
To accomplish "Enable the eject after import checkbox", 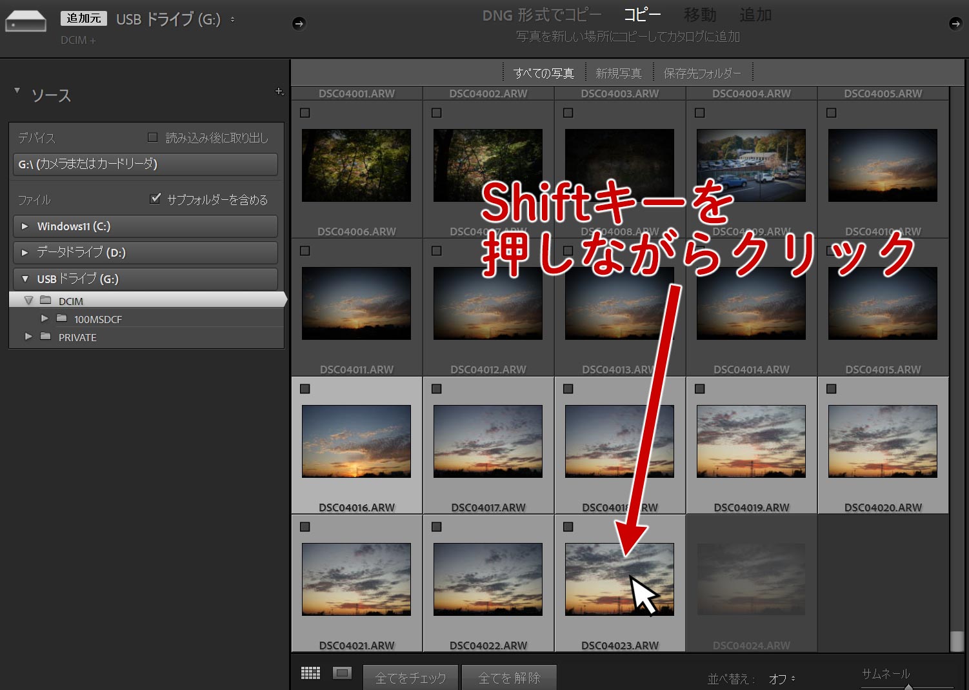I will [153, 137].
